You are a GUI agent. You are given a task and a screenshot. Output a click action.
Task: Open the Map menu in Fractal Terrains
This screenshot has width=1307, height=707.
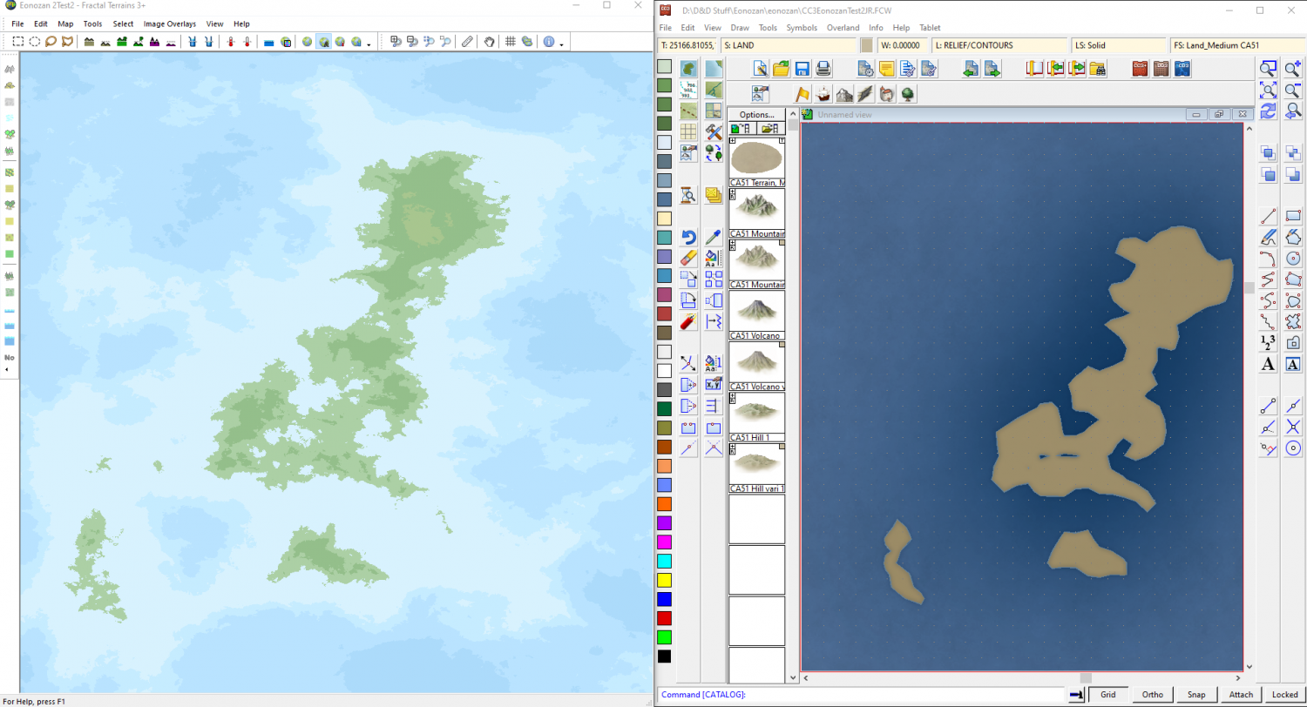pos(65,24)
